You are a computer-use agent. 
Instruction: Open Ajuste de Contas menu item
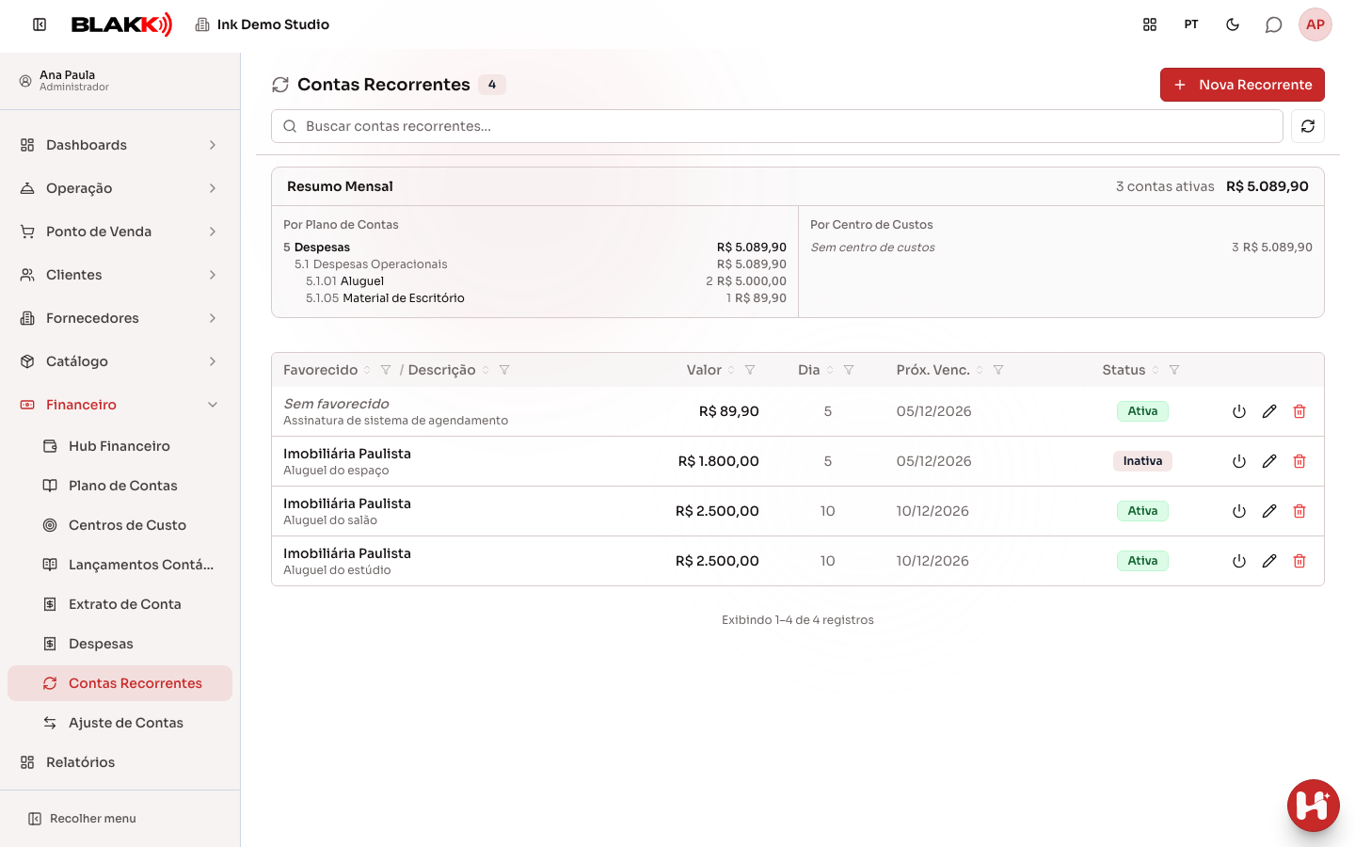120,723
